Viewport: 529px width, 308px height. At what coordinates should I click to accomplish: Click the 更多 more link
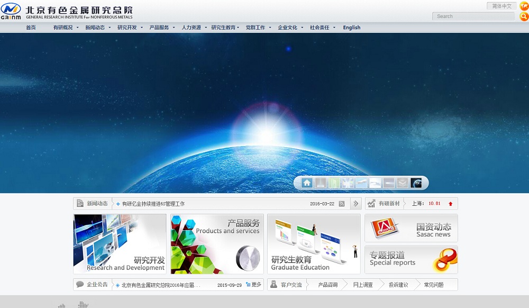pyautogui.click(x=257, y=284)
